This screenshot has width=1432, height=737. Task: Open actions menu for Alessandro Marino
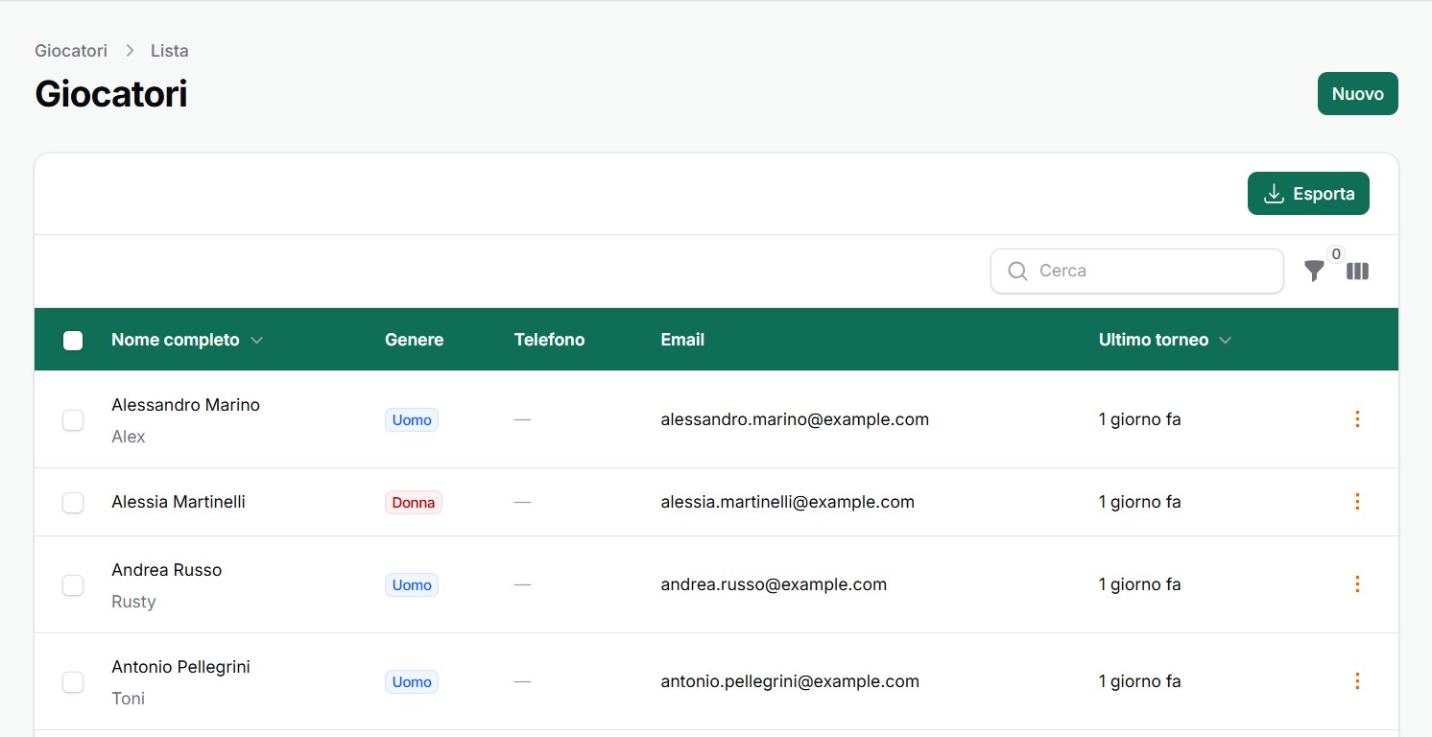click(x=1357, y=419)
